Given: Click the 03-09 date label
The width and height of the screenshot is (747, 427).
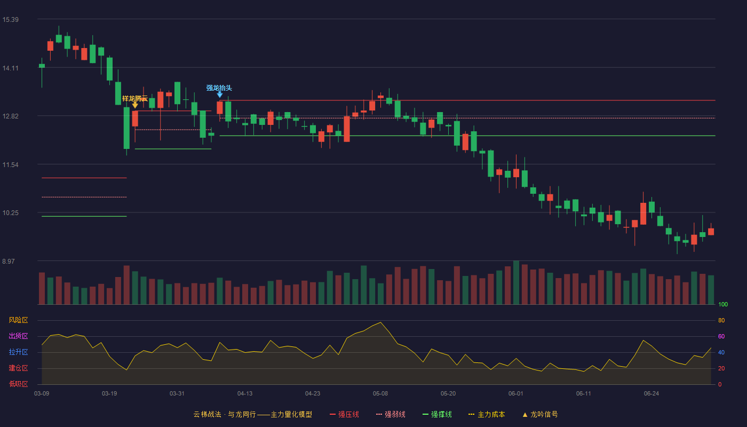Looking at the screenshot, I should [42, 393].
